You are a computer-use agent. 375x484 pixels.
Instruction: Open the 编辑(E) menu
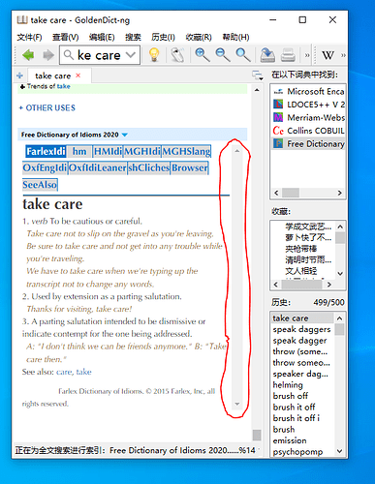102,37
